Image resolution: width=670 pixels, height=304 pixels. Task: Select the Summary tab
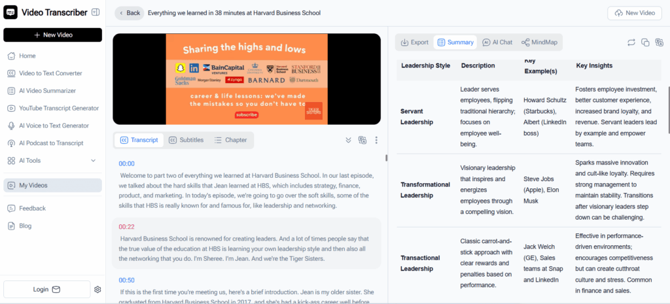[x=455, y=42]
